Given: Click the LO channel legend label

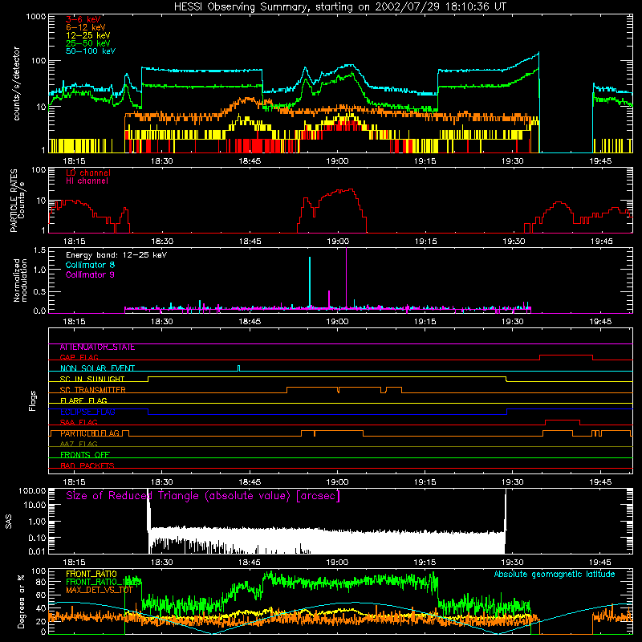Looking at the screenshot, I should tap(88, 173).
